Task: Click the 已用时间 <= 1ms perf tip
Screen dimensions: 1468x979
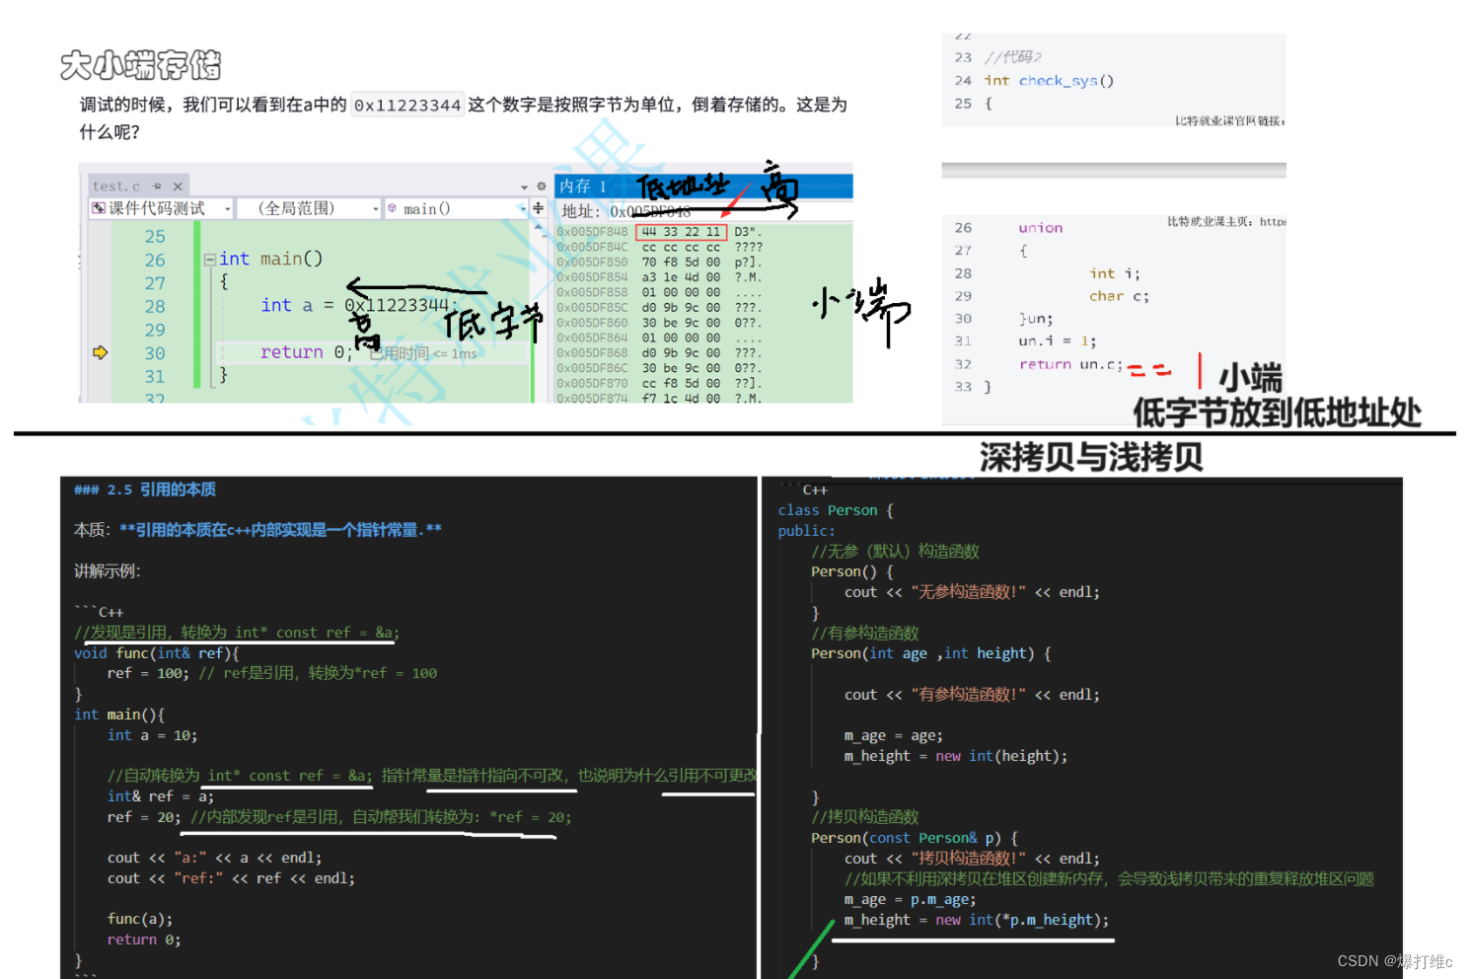Action: [x=424, y=353]
